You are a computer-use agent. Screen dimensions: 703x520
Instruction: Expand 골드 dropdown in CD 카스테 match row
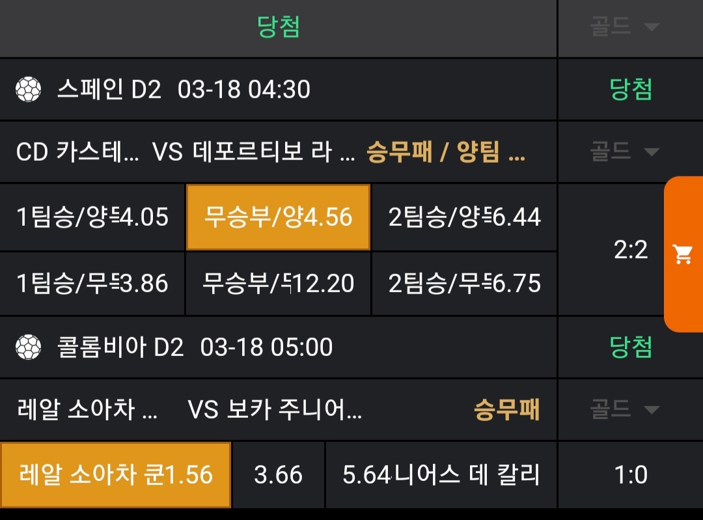click(624, 152)
